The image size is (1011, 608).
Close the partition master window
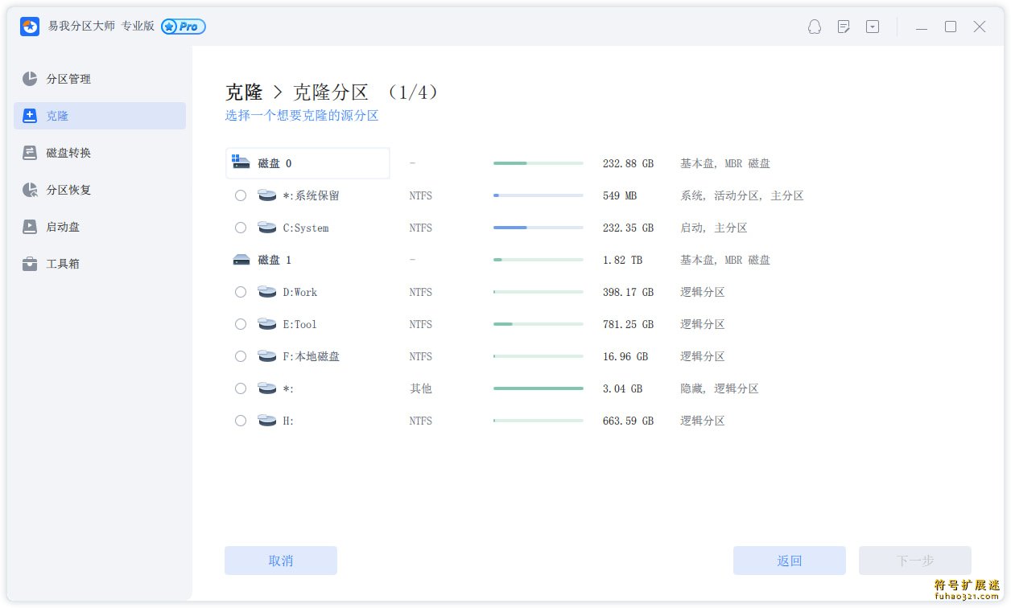(980, 27)
